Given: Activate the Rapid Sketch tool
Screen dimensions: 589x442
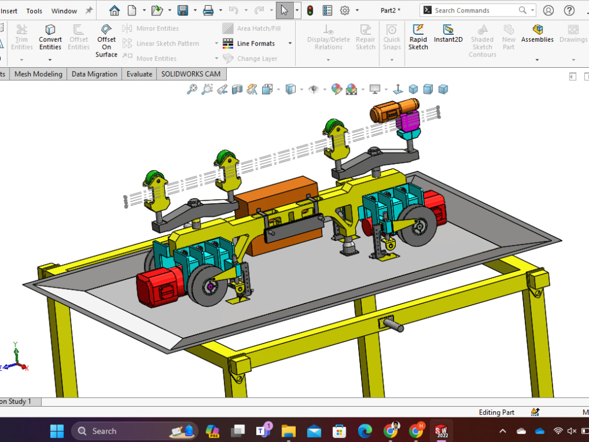Looking at the screenshot, I should point(418,37).
